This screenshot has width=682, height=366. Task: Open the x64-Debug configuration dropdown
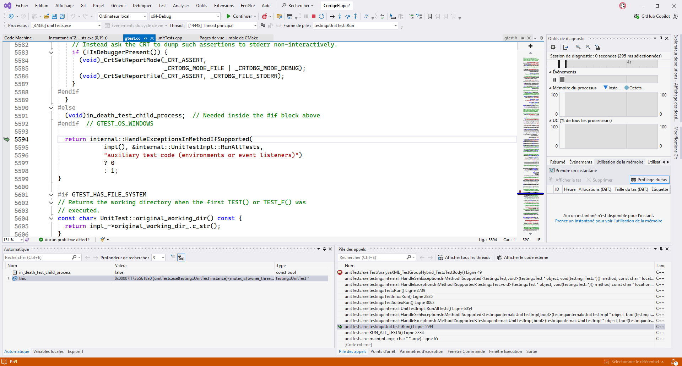(185, 16)
